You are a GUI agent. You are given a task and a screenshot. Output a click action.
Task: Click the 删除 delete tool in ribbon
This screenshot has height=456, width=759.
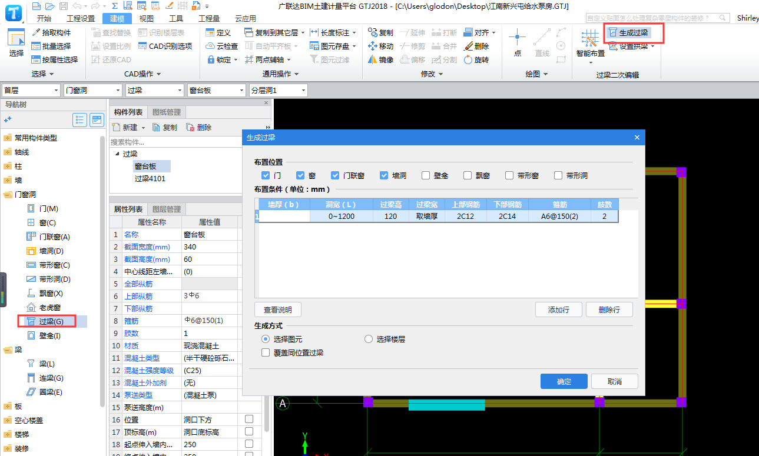pos(476,46)
